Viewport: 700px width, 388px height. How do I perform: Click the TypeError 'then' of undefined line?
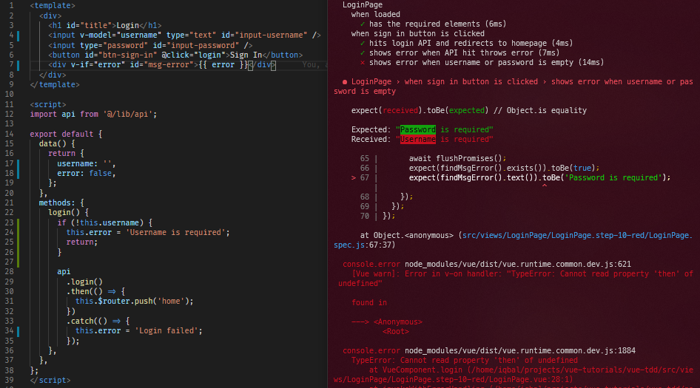click(464, 361)
